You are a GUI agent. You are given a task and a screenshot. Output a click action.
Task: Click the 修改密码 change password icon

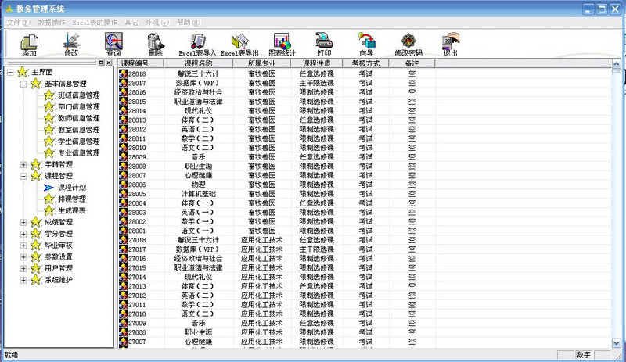click(x=408, y=45)
